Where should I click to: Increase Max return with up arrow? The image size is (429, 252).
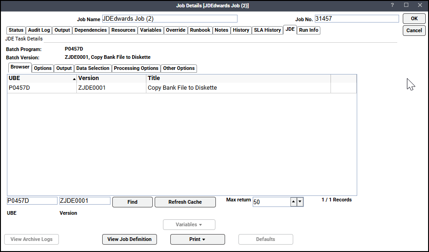[x=294, y=202]
